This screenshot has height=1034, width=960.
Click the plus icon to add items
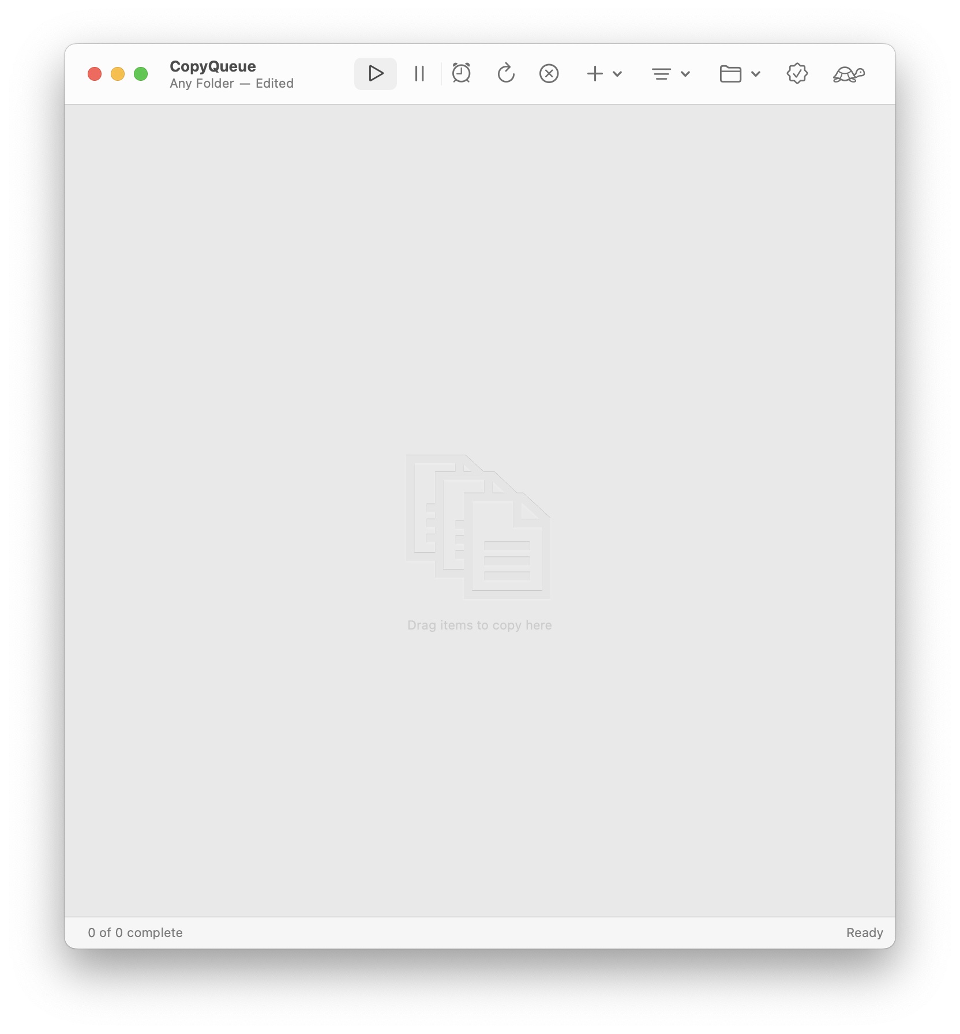pyautogui.click(x=595, y=74)
